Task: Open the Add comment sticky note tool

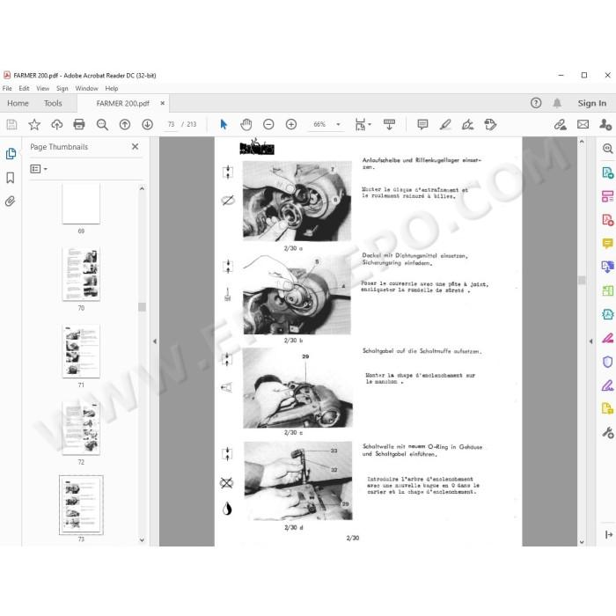Action: (x=422, y=125)
